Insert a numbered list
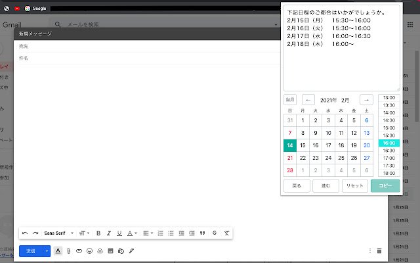Viewport: 420px width, 263px height. (160, 233)
